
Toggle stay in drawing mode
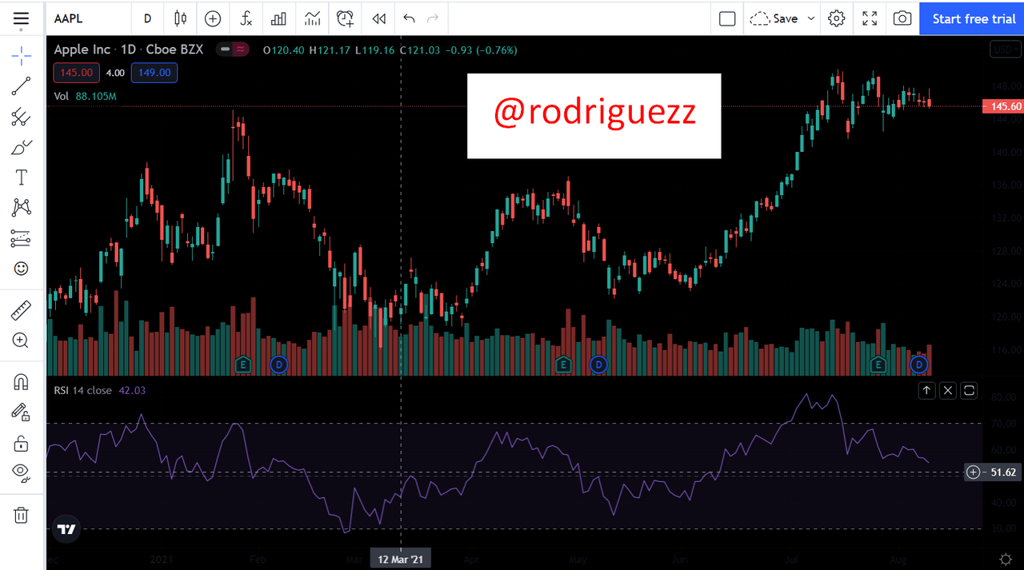(x=22, y=413)
